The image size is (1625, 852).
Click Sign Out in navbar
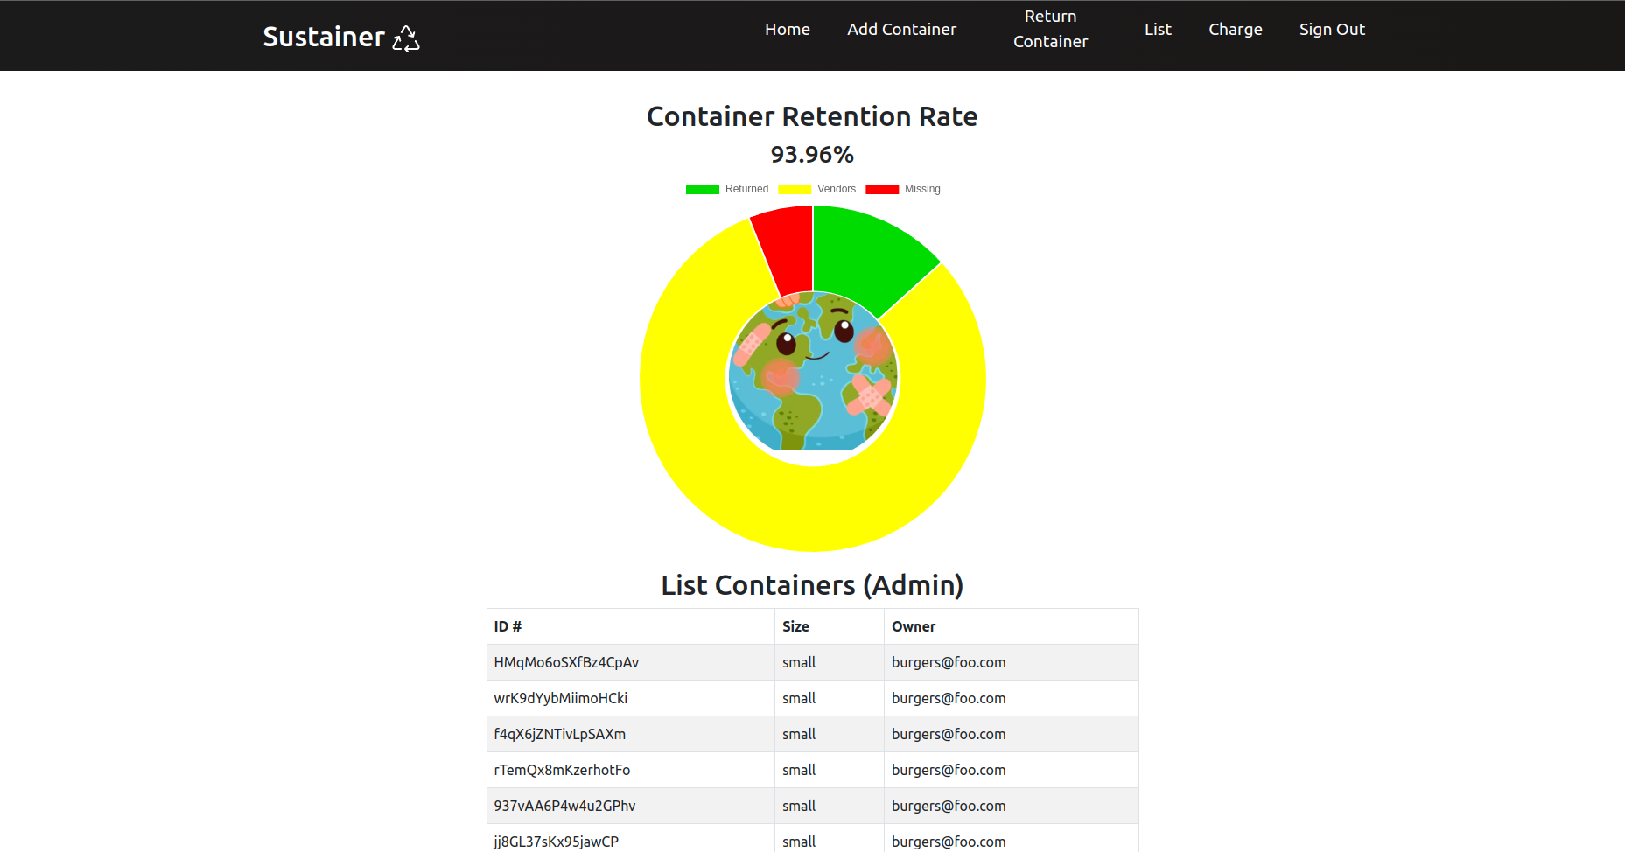[1331, 30]
